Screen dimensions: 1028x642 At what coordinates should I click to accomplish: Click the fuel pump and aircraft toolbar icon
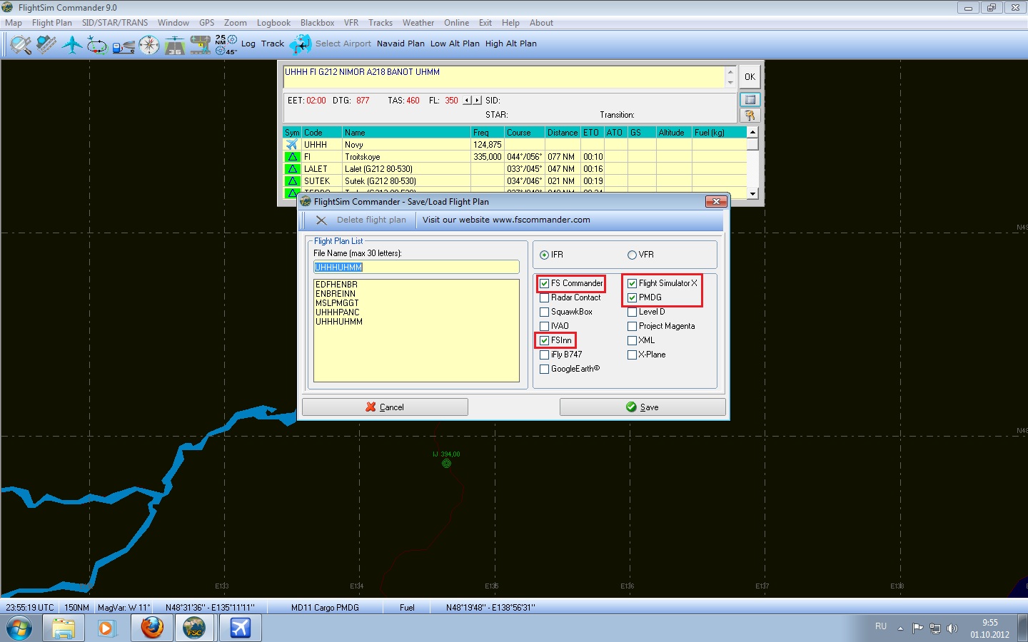(124, 46)
